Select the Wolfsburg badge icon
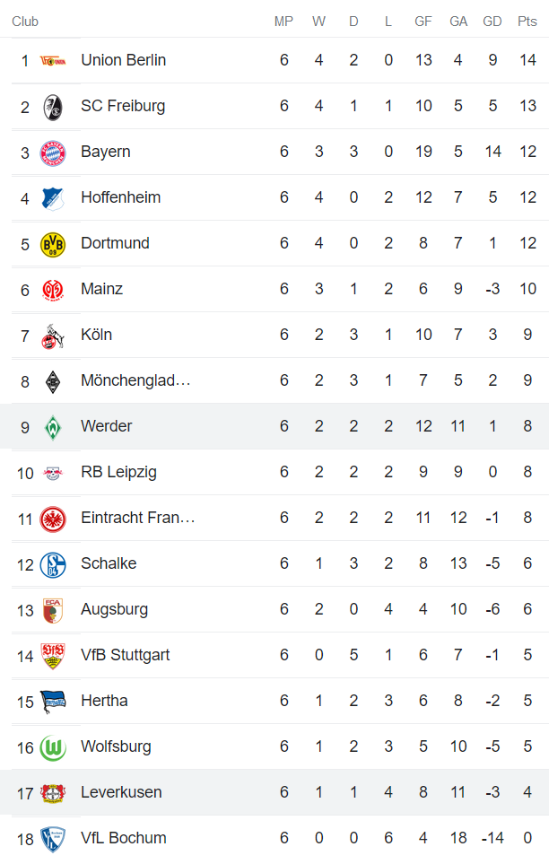549x864 pixels. click(52, 746)
